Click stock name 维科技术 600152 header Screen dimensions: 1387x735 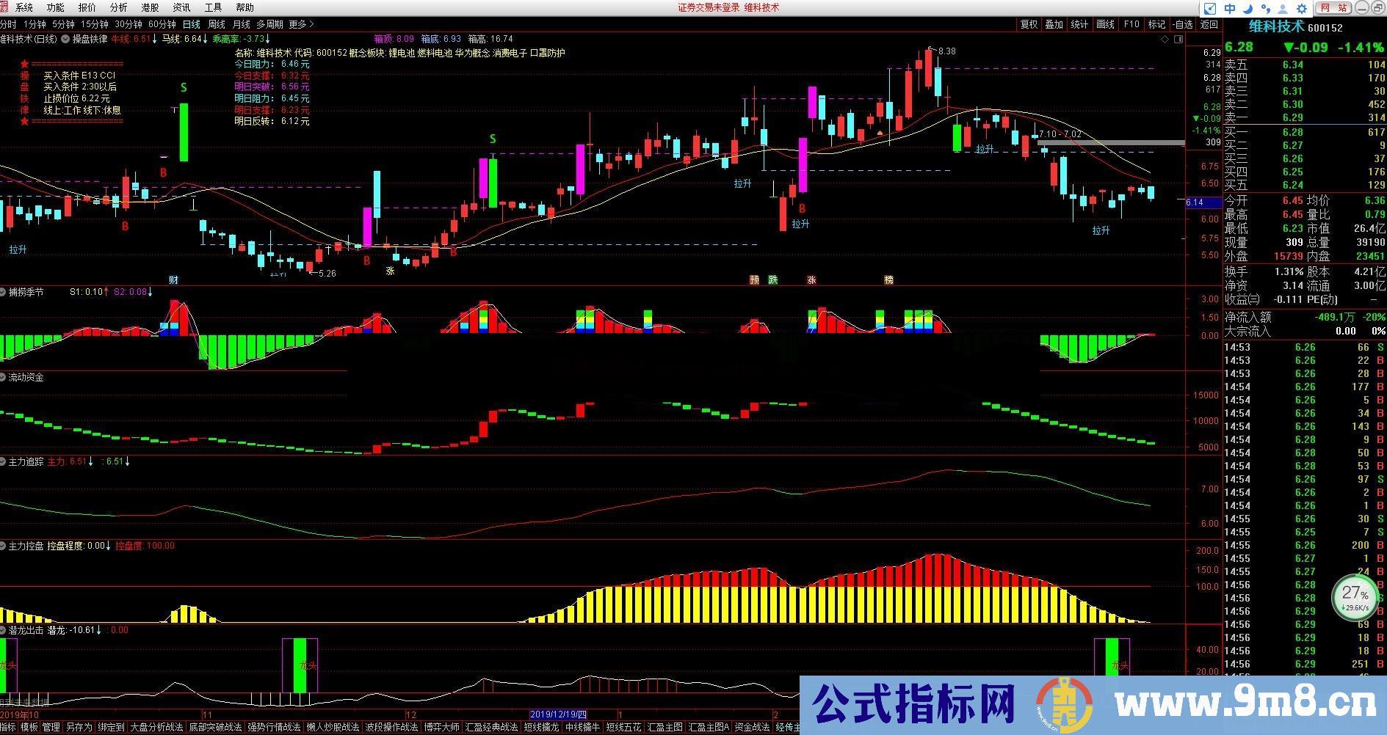tap(1296, 27)
